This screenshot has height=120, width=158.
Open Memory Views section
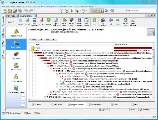(x=16, y=33)
